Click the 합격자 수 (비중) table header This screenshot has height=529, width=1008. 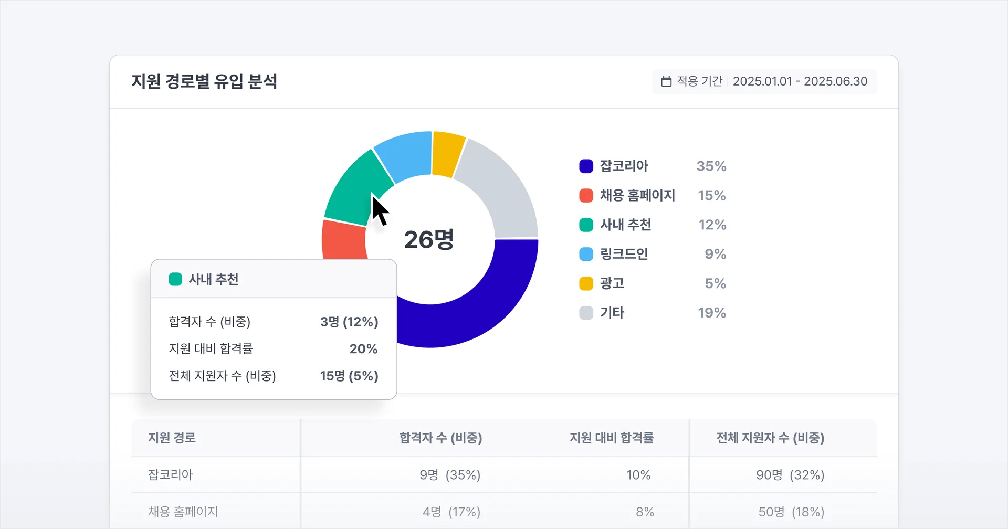[441, 438]
